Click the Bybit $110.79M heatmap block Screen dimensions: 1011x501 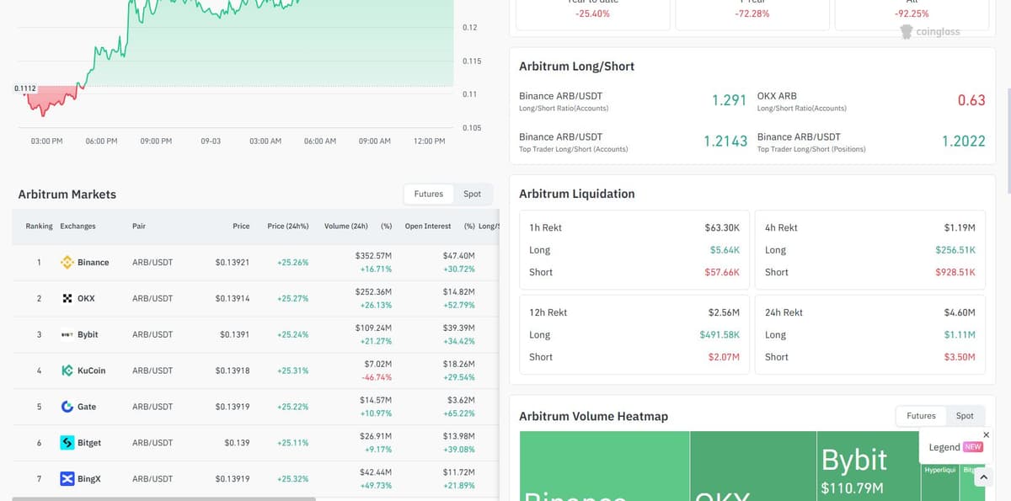(x=867, y=466)
